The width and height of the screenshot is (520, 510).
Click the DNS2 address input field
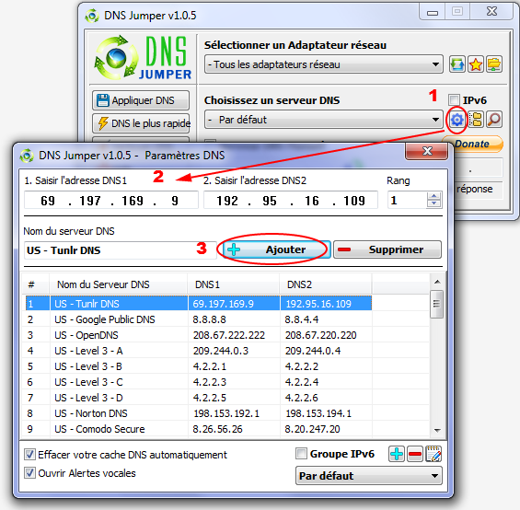[x=291, y=200]
